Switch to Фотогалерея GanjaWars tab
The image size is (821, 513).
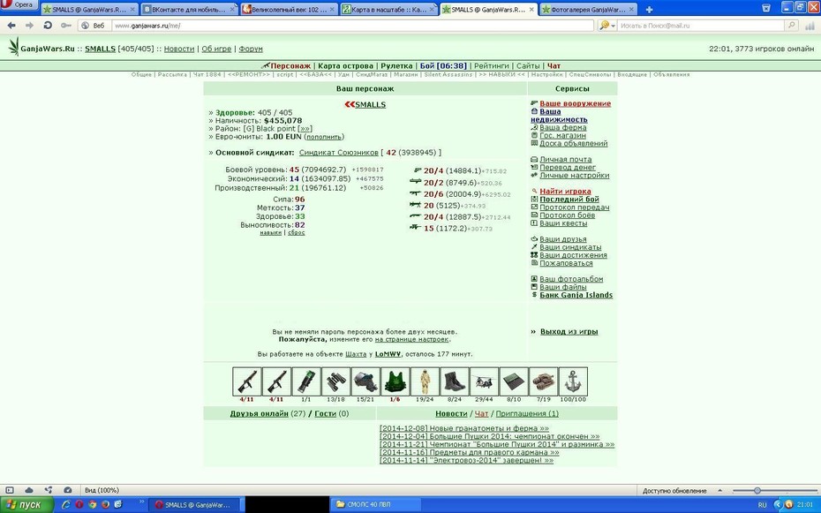coord(589,10)
